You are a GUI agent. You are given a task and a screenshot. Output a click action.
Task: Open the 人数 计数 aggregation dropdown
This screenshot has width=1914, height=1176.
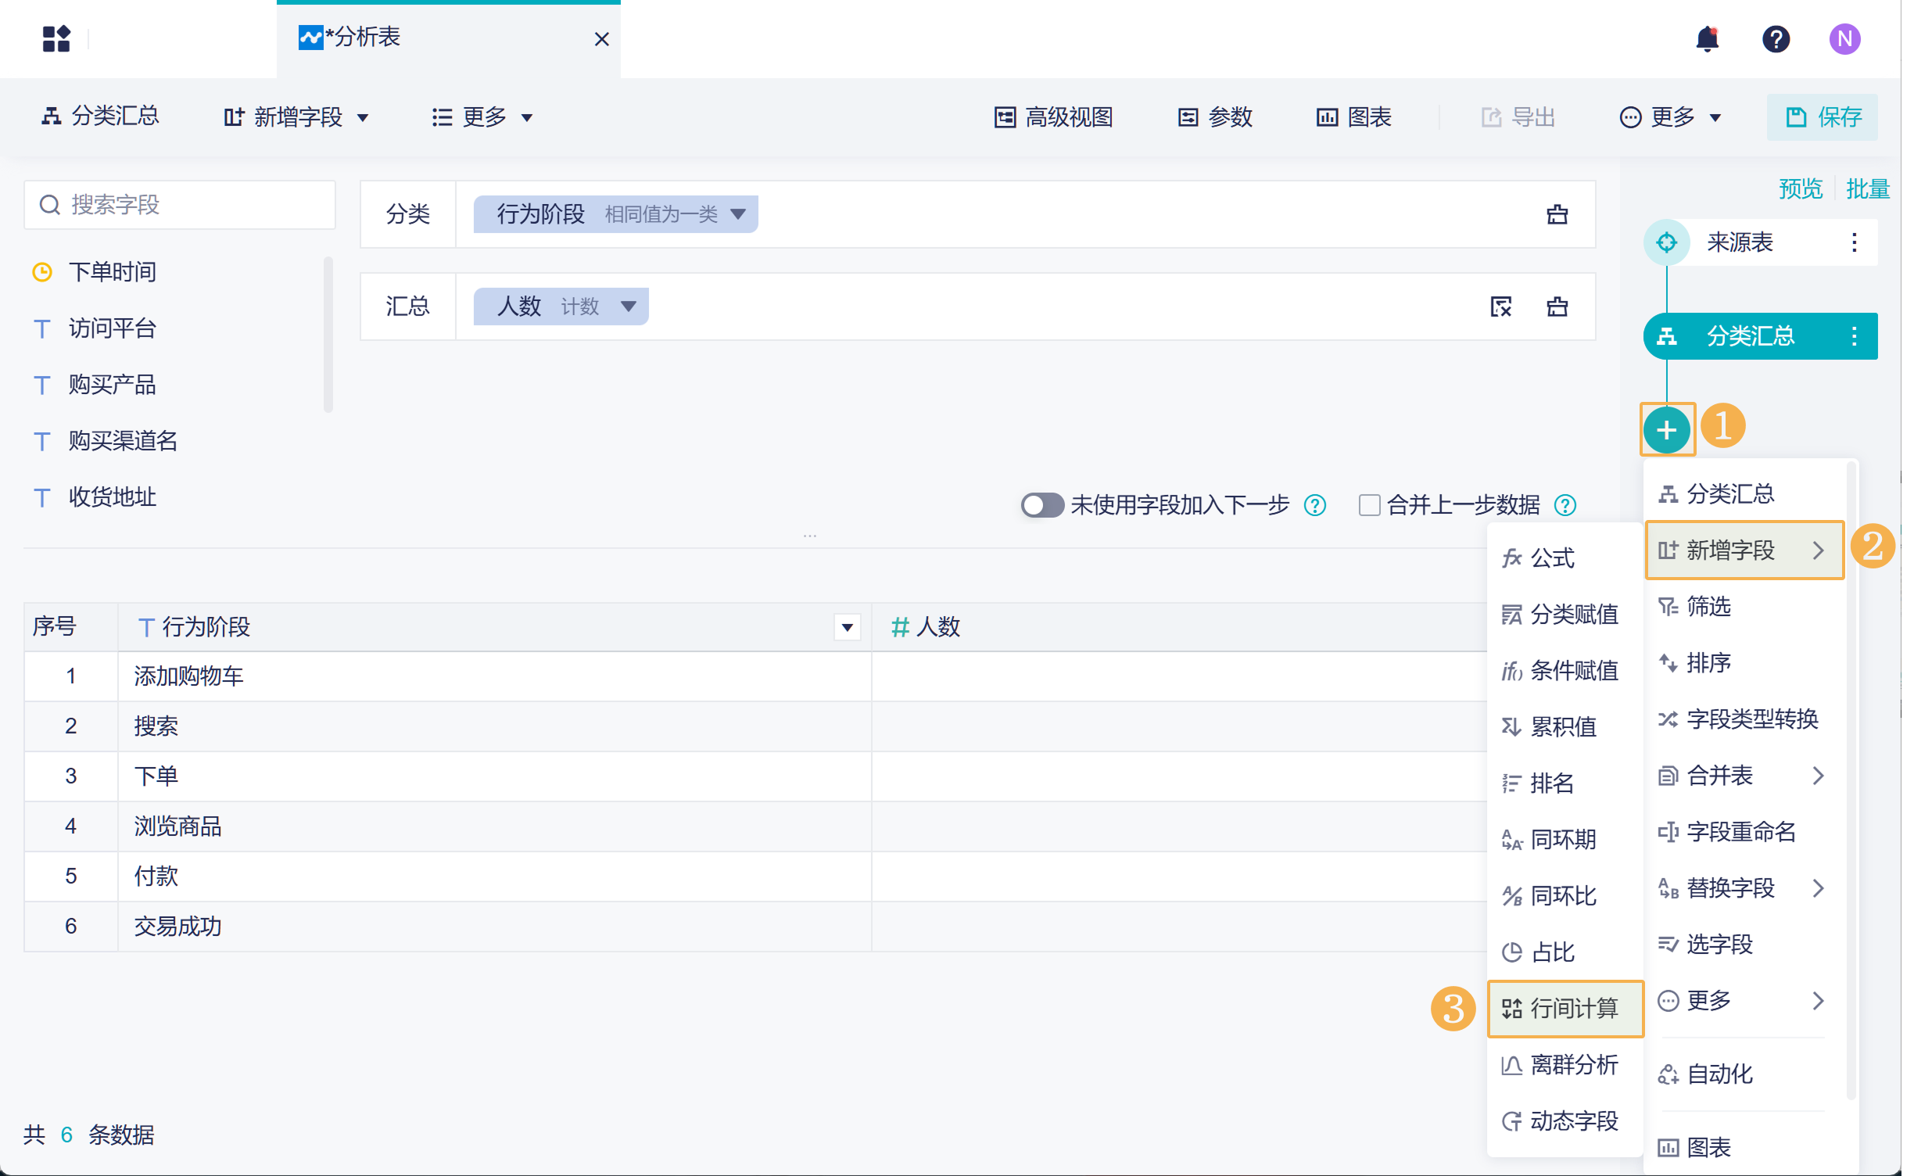(x=628, y=307)
